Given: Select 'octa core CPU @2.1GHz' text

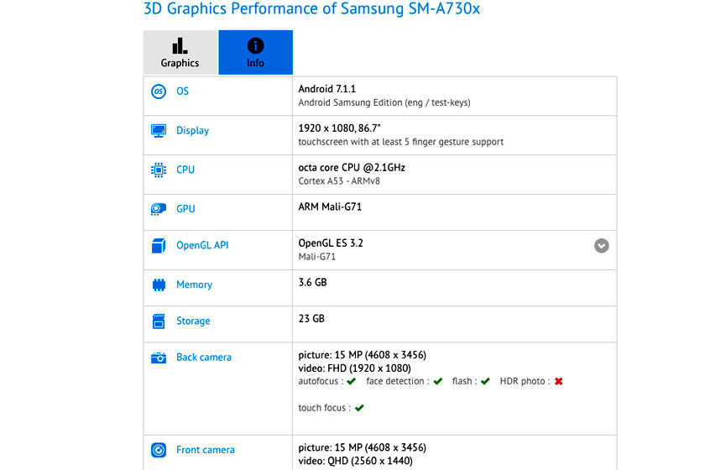Looking at the screenshot, I should click(x=352, y=168).
